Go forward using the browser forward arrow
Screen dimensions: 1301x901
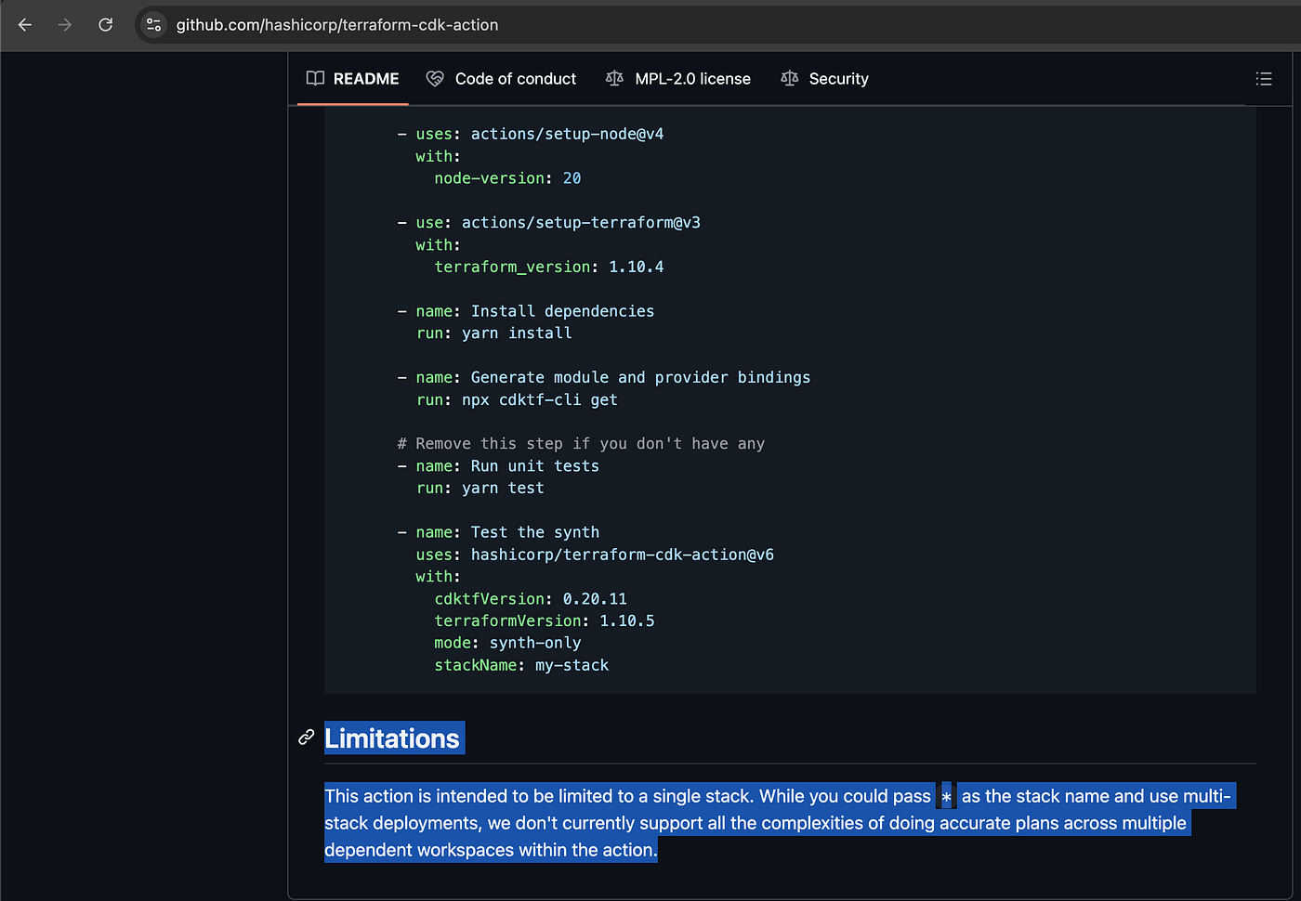[x=65, y=25]
